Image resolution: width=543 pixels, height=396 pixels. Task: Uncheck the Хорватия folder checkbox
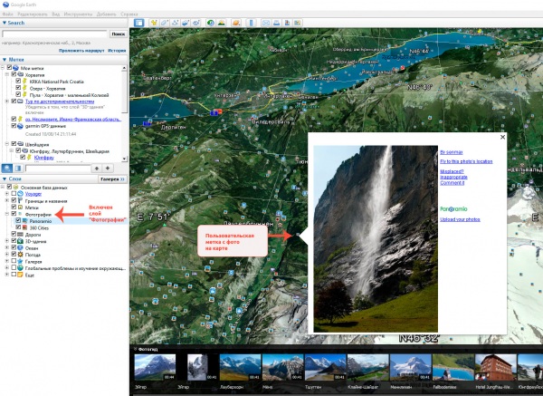click(14, 74)
